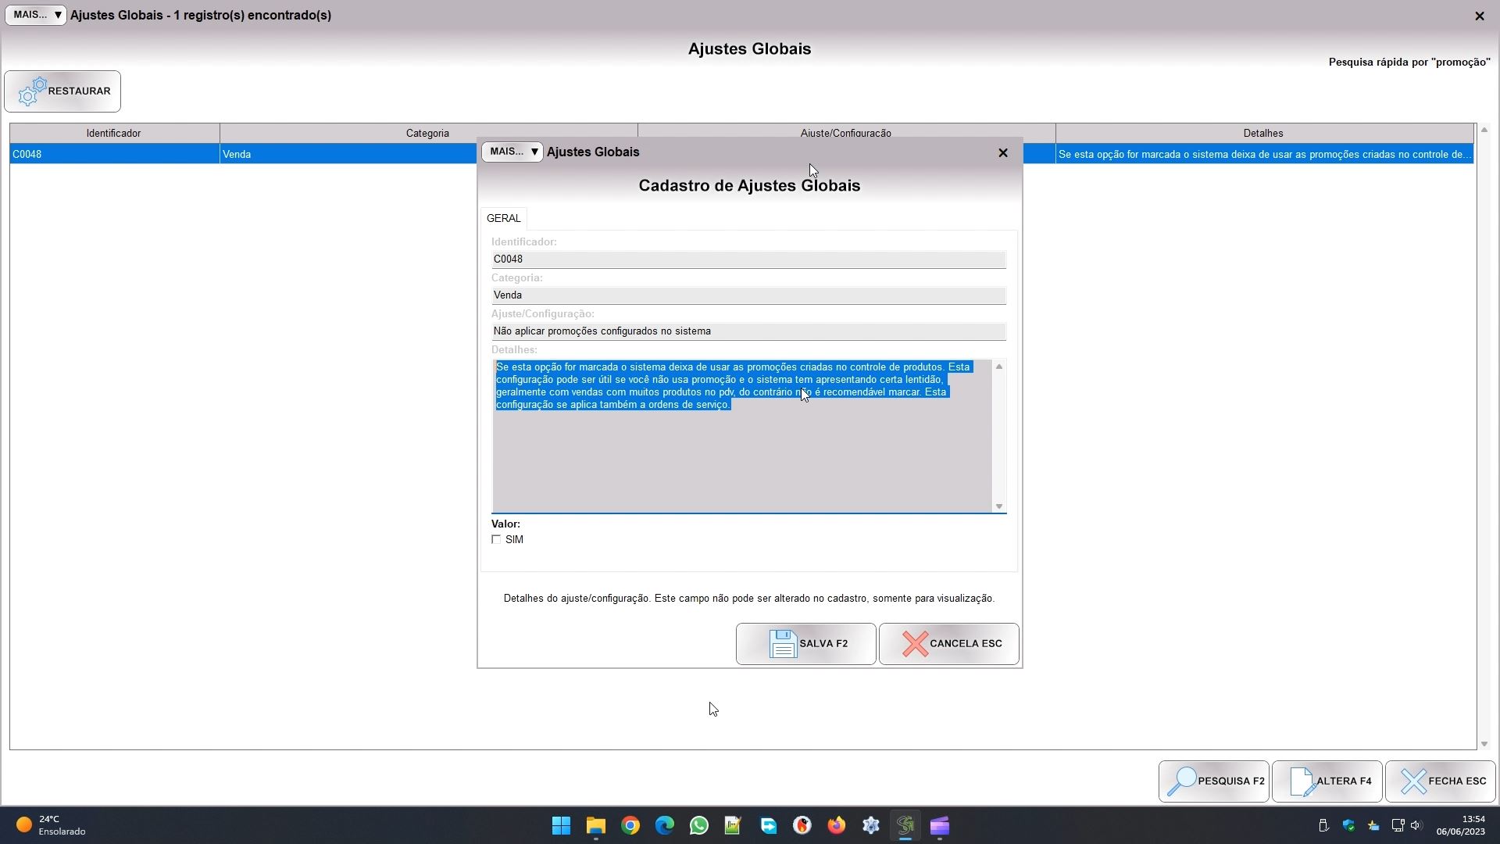This screenshot has height=844, width=1500.
Task: Select the GERAL tab
Action: 503,218
